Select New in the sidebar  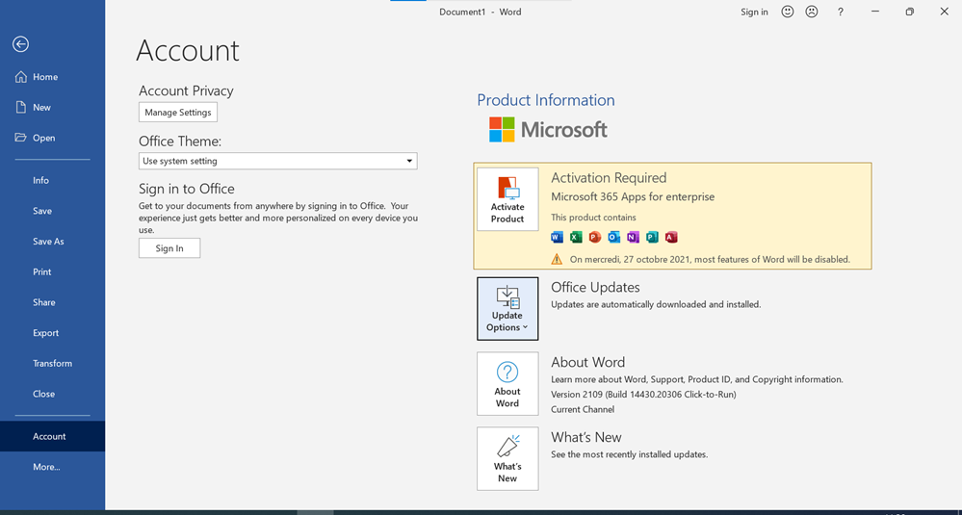click(41, 108)
